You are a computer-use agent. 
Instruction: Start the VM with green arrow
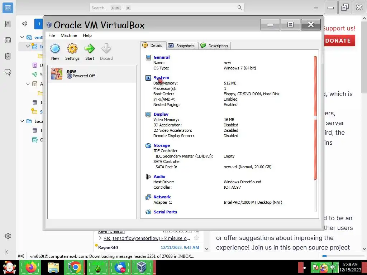(90, 52)
